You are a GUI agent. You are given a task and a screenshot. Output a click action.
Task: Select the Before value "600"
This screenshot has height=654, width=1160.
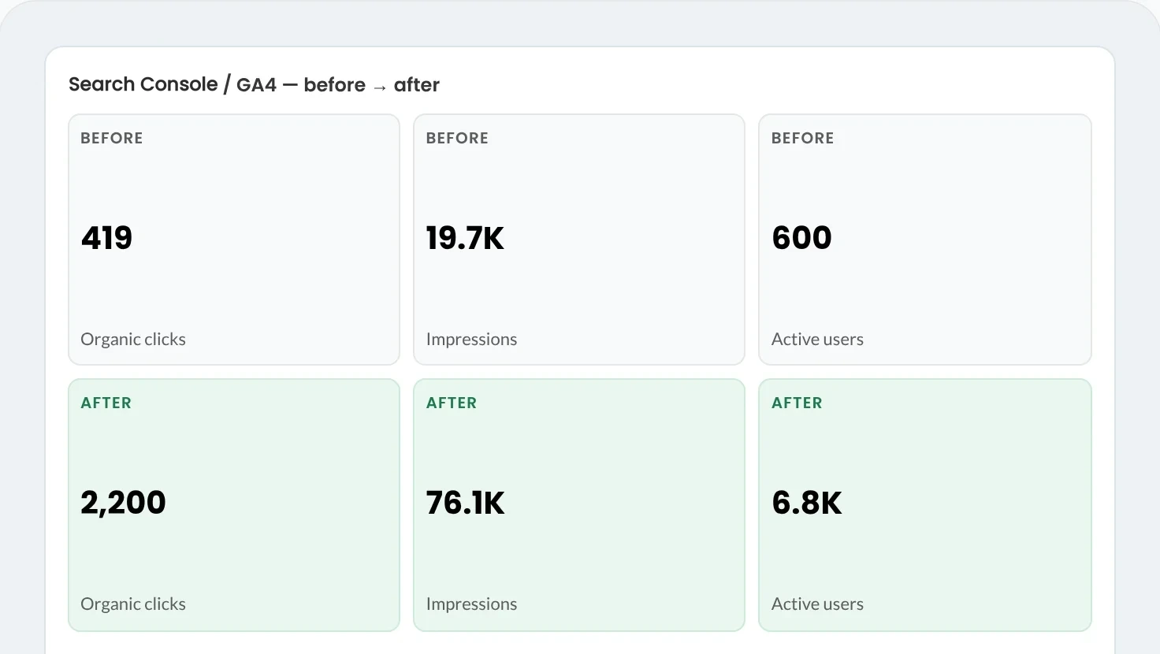point(801,238)
